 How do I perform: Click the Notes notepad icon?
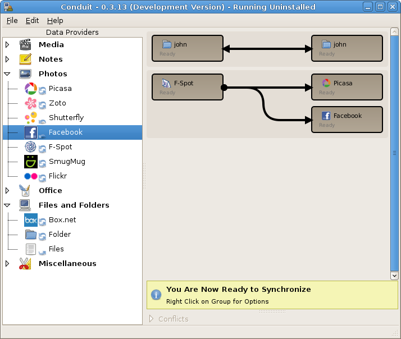[25, 59]
